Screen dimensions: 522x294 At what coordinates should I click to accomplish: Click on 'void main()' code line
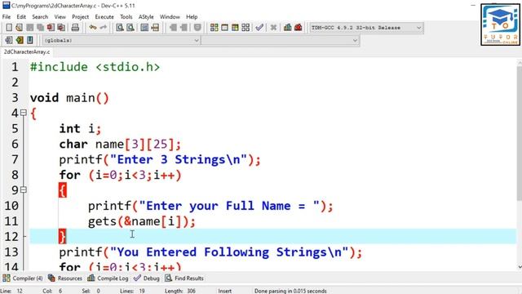coord(69,98)
